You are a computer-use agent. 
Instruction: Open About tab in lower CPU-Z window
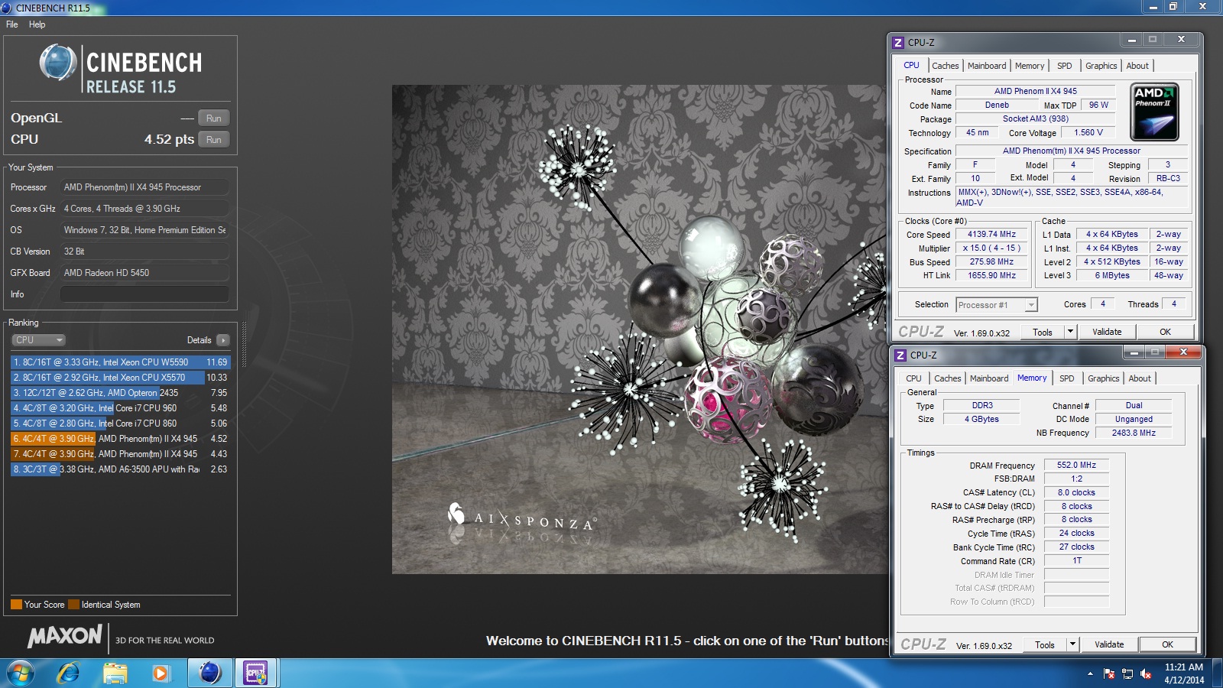tap(1140, 378)
